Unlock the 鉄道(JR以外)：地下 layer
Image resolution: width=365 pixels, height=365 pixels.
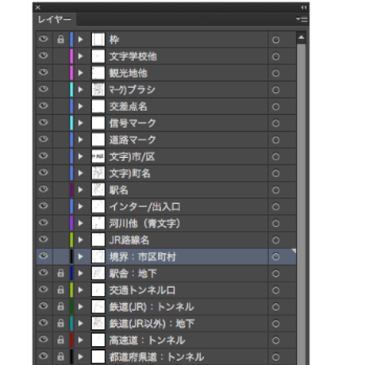60,323
